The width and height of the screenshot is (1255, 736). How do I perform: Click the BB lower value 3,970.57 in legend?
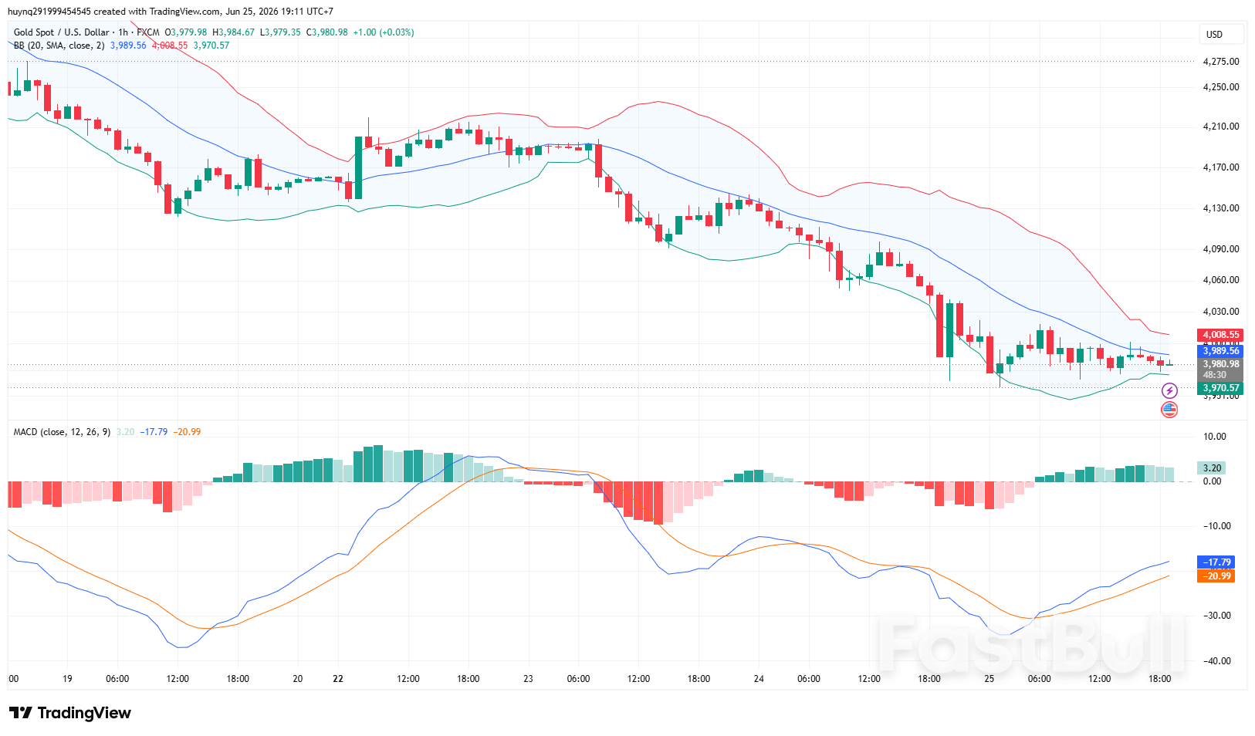[211, 46]
